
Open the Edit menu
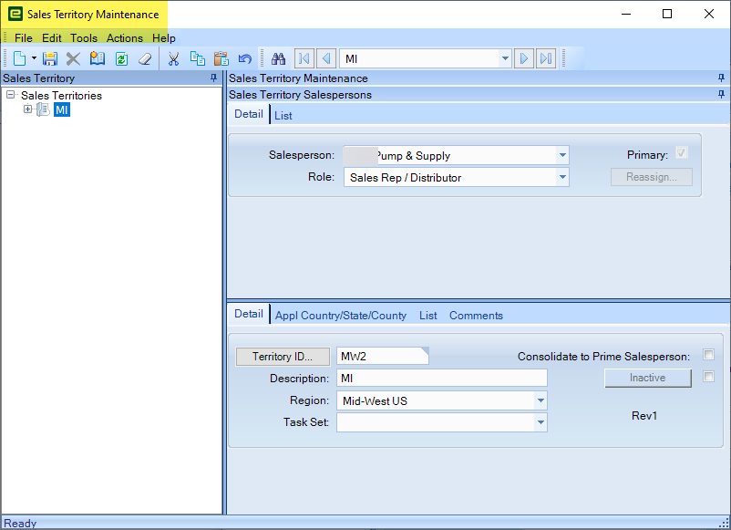point(52,37)
